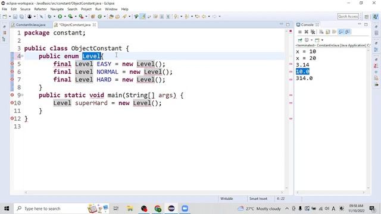Click the Coverage launch icon
Image resolution: width=381 pixels, height=214 pixels.
coord(70,17)
